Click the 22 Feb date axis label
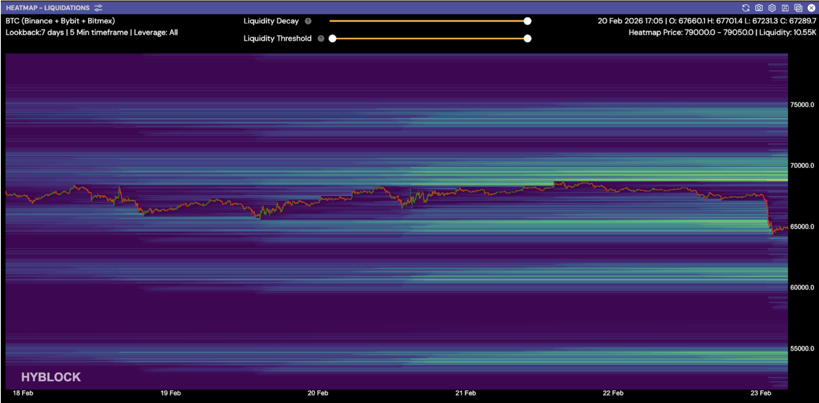 tap(613, 393)
